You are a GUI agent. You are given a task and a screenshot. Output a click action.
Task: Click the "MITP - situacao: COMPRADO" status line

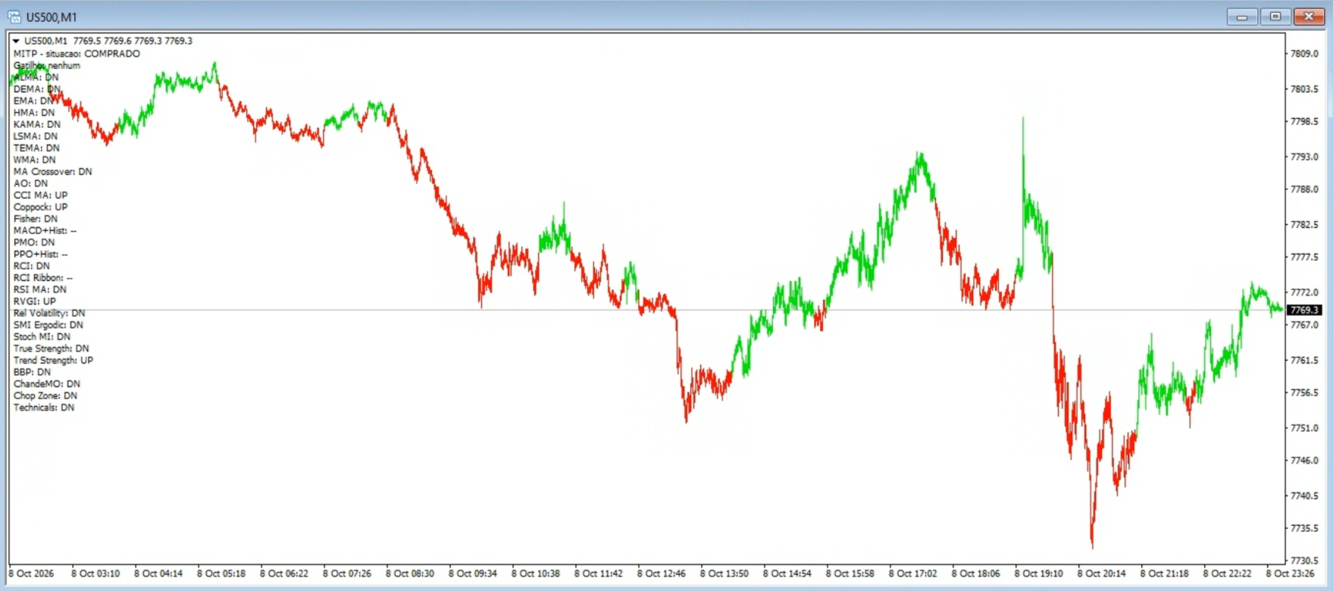click(77, 54)
